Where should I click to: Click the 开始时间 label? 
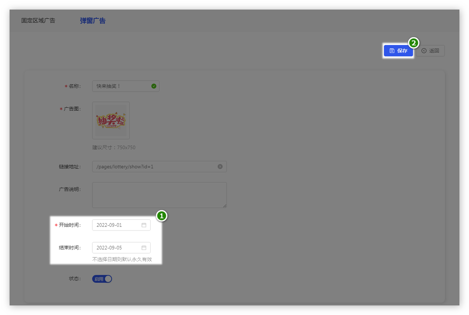[70, 225]
